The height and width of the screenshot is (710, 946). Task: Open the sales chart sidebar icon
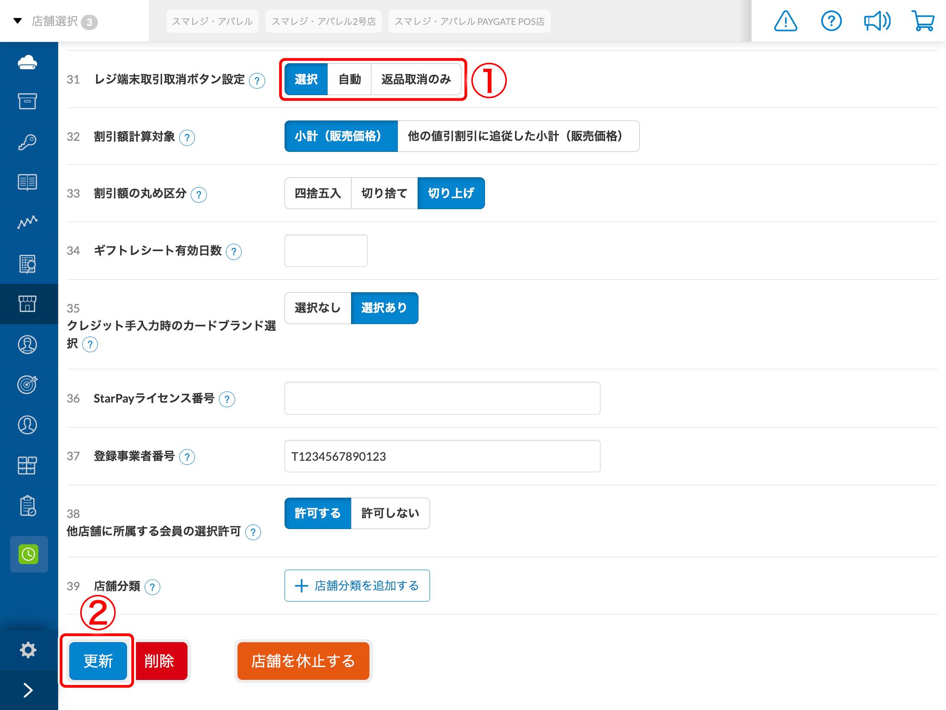28,223
